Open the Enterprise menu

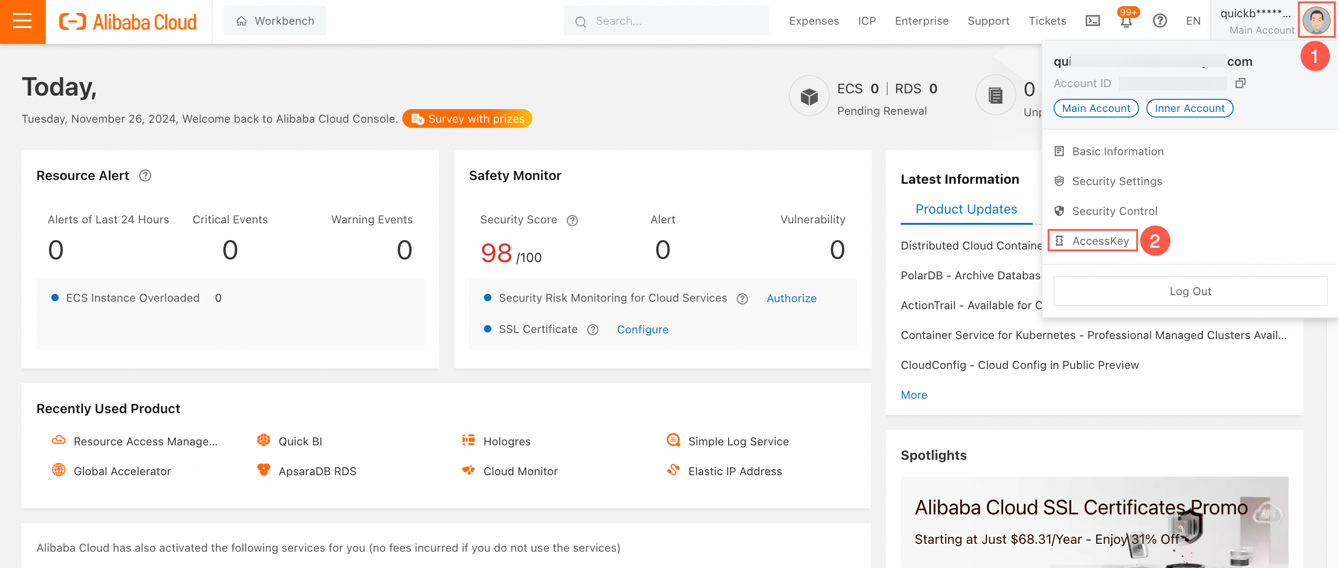point(922,21)
